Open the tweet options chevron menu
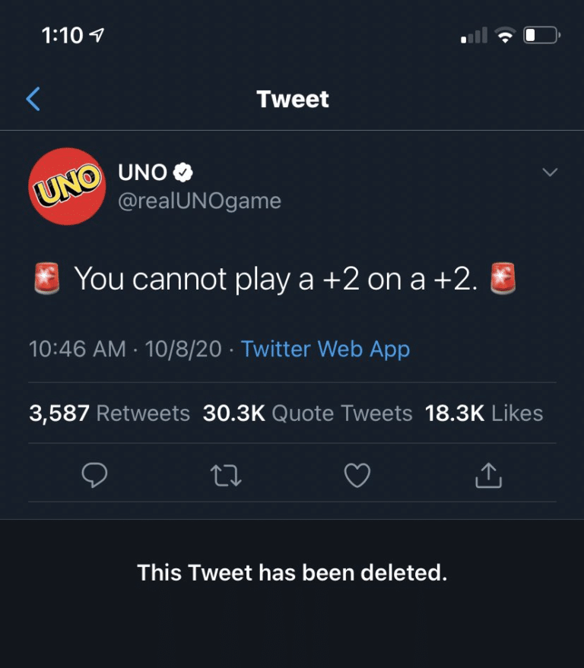The width and height of the screenshot is (584, 668). pos(548,173)
